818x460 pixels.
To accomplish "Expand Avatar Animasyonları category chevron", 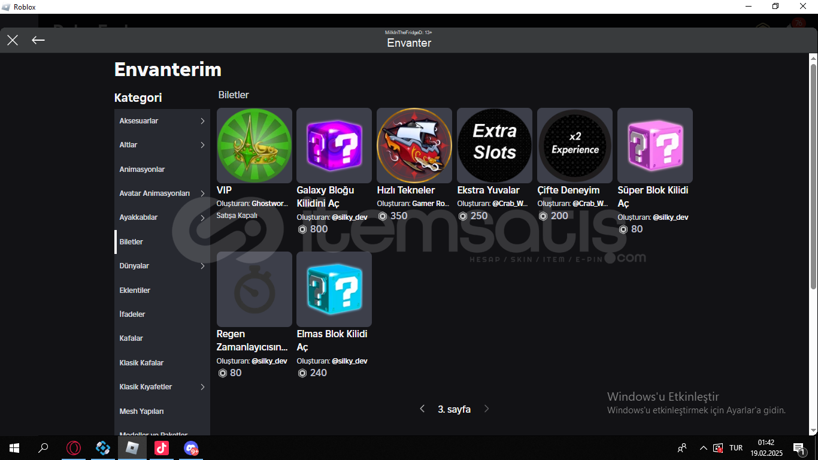I will [202, 193].
